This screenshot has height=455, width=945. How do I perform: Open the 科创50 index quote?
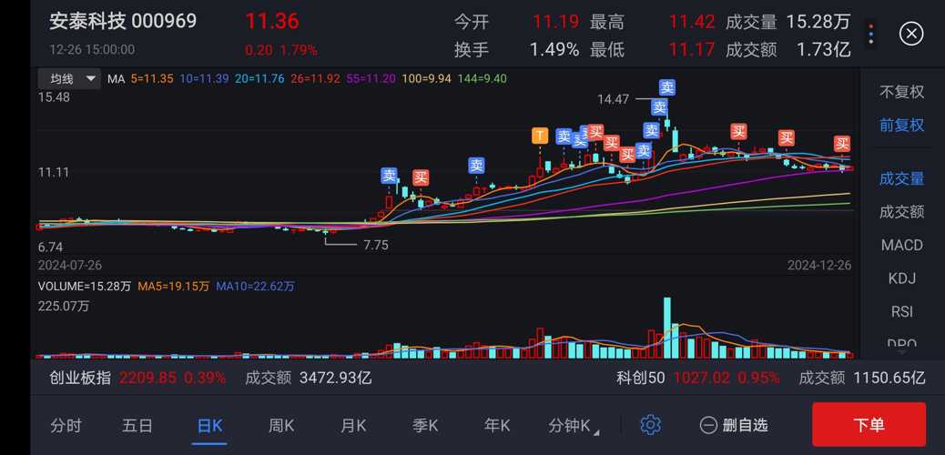[641, 378]
